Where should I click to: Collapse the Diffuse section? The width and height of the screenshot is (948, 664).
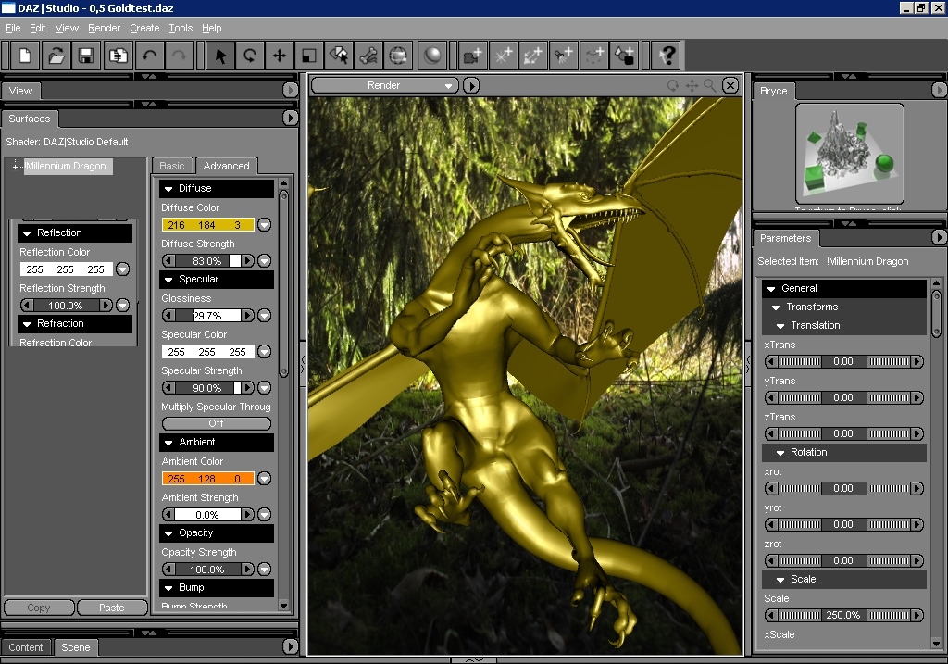168,189
